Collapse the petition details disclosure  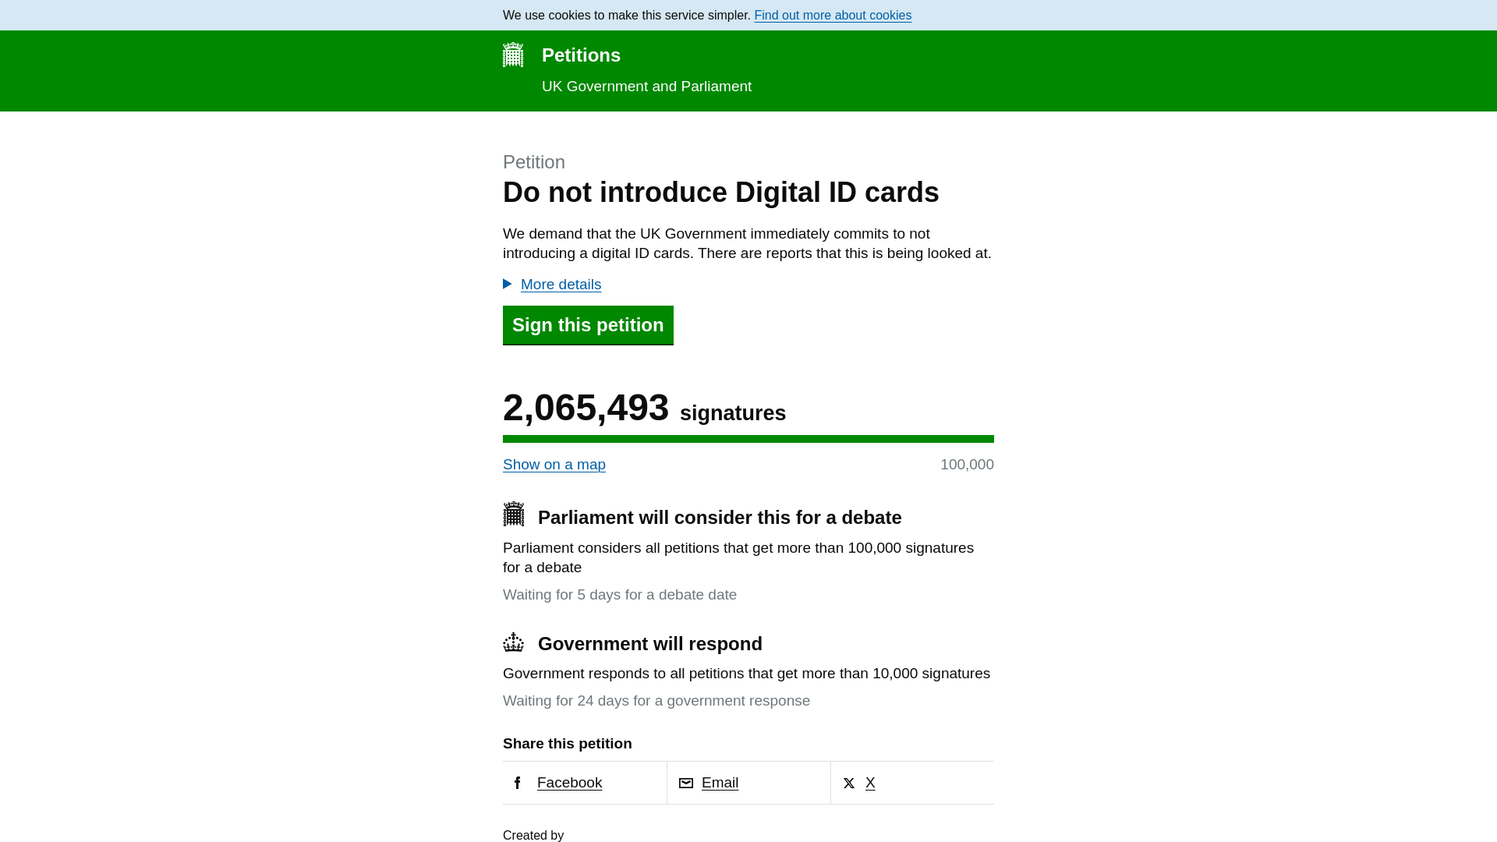click(560, 285)
